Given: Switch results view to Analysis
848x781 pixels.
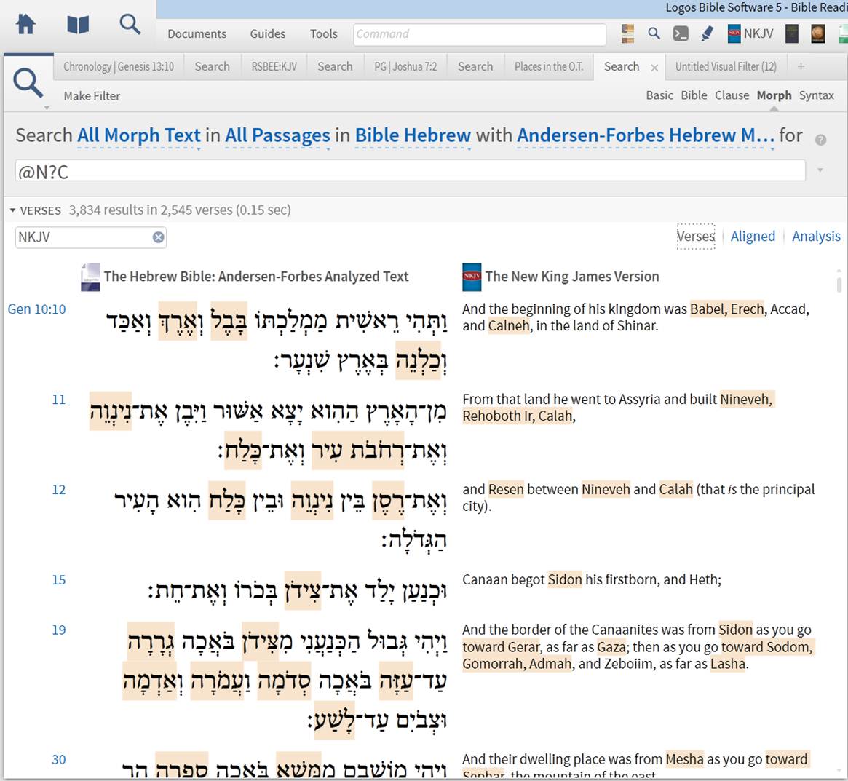Looking at the screenshot, I should pos(816,236).
